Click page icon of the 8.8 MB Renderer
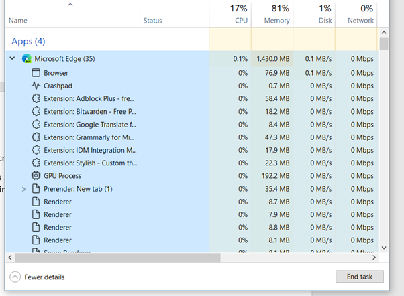 [36, 227]
